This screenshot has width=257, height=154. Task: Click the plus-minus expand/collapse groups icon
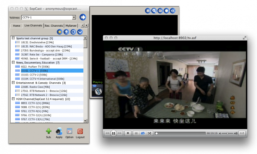click(x=66, y=32)
